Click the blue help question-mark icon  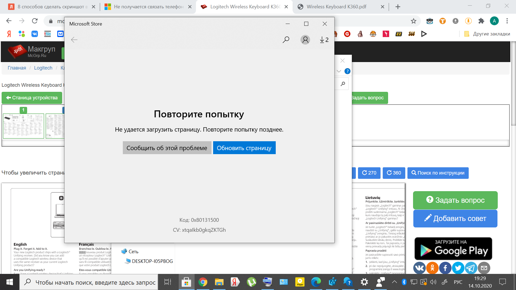(347, 71)
